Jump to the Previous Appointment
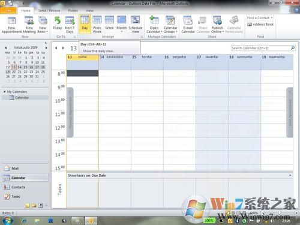 point(70,112)
